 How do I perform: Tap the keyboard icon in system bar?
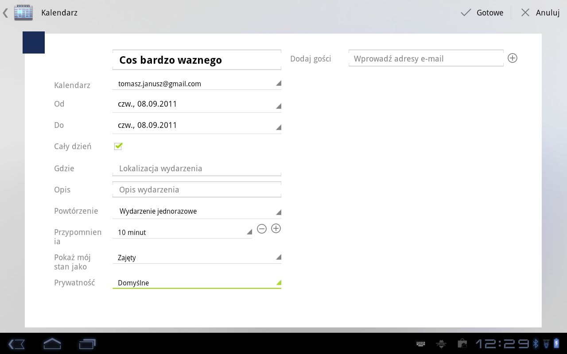(x=421, y=344)
